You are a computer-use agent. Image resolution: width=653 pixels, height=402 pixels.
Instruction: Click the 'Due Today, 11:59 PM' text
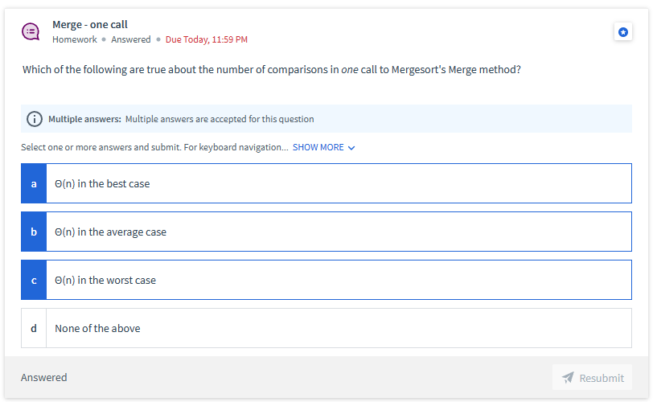[207, 39]
